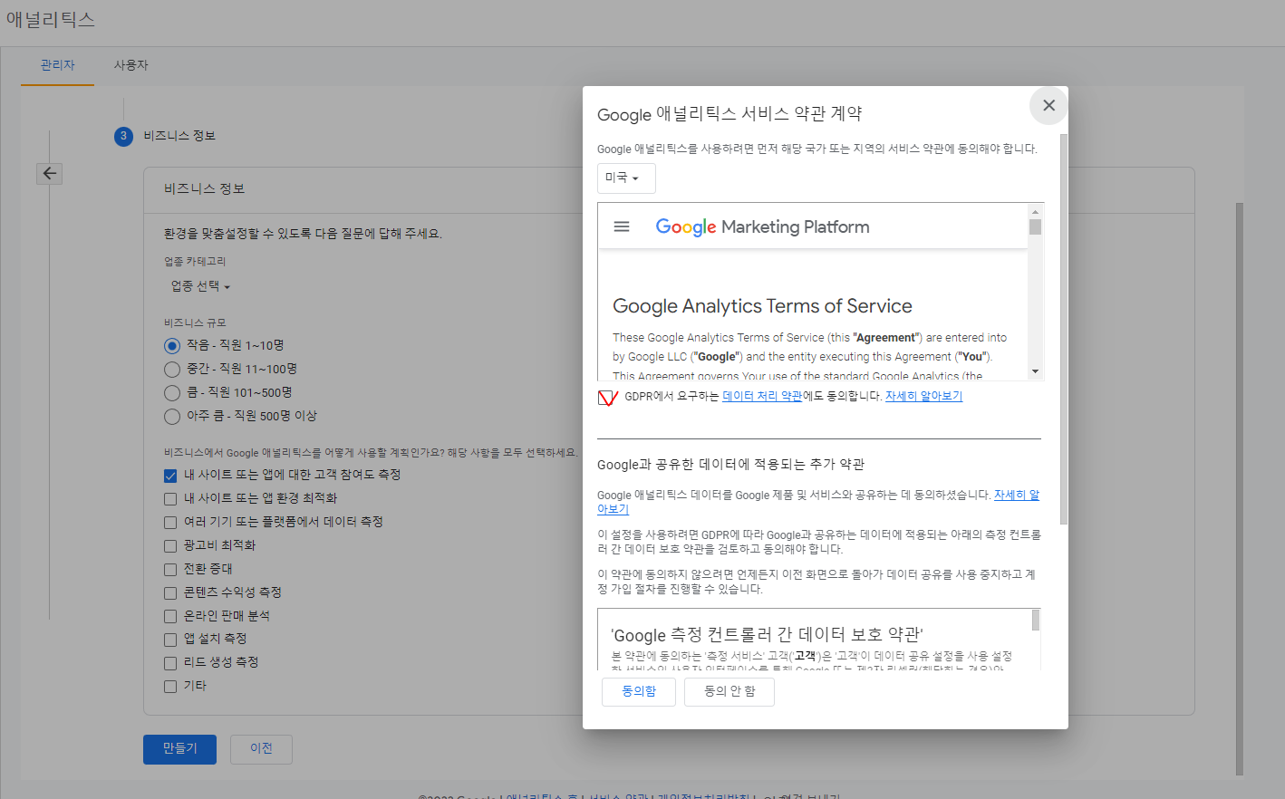
Task: Check the GDPR data processing agreement box
Action: (x=607, y=397)
